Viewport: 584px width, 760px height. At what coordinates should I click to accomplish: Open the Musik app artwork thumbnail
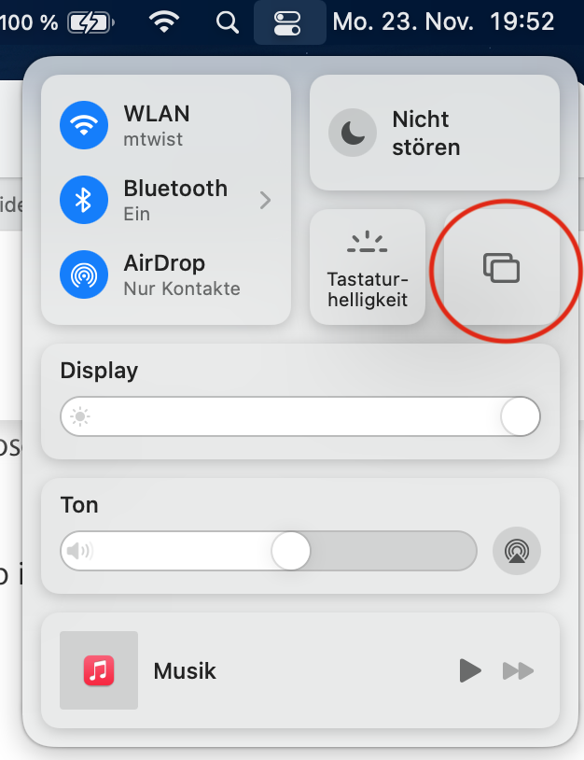99,670
